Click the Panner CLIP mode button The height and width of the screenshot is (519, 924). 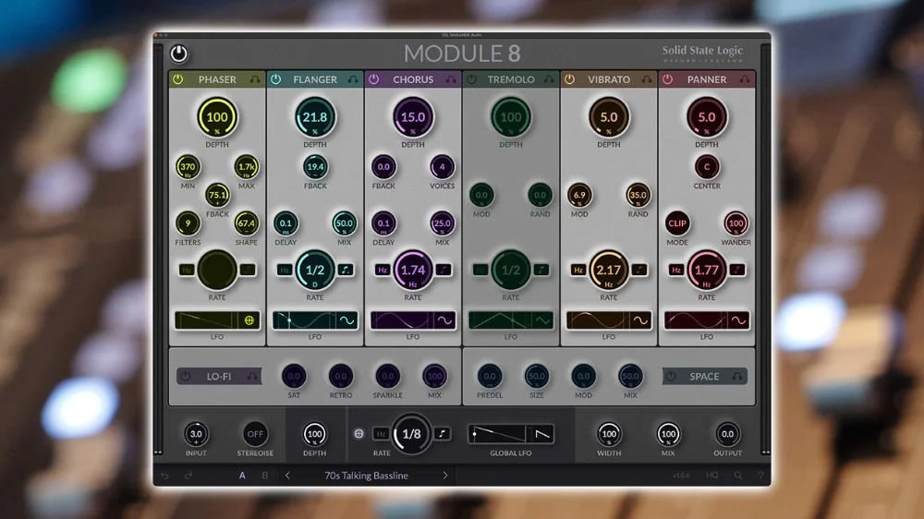[677, 223]
